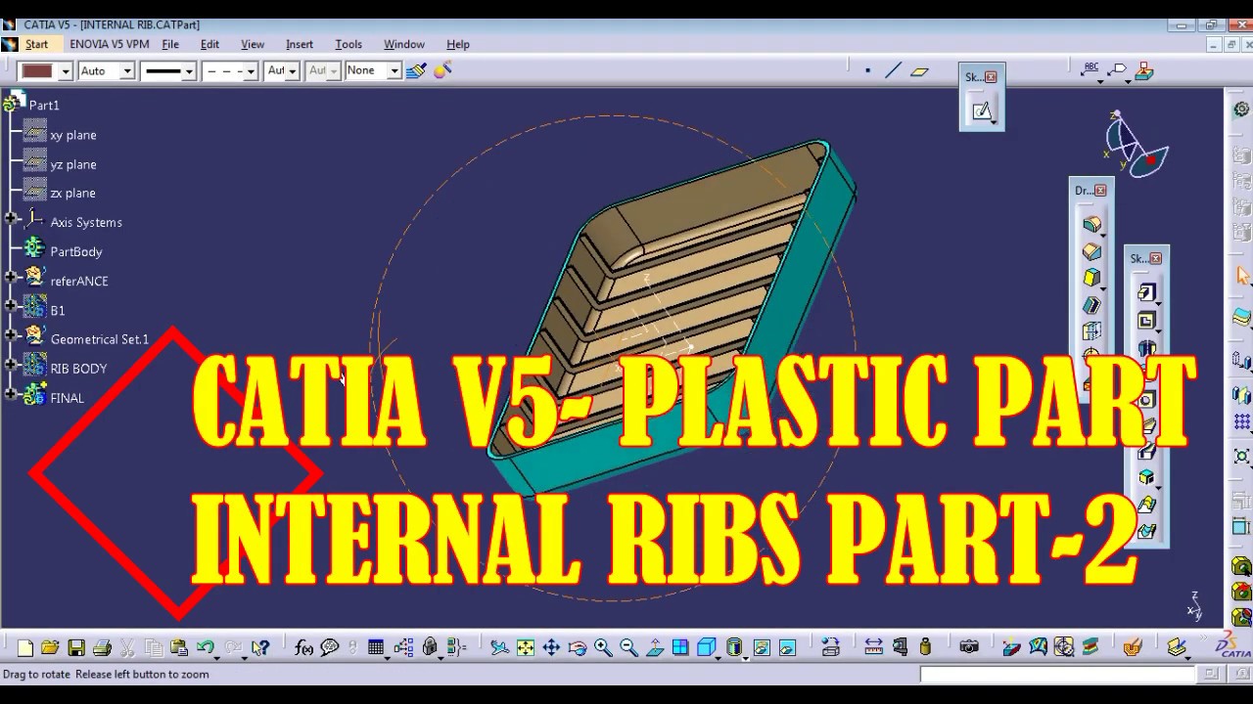
Task: Capture image with the camera icon
Action: [x=969, y=647]
